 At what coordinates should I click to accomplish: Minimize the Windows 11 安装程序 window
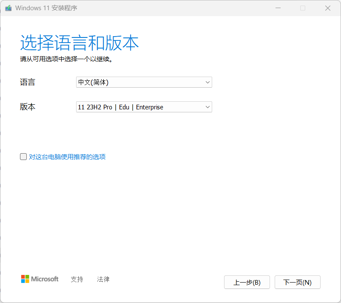pyautogui.click(x=278, y=8)
